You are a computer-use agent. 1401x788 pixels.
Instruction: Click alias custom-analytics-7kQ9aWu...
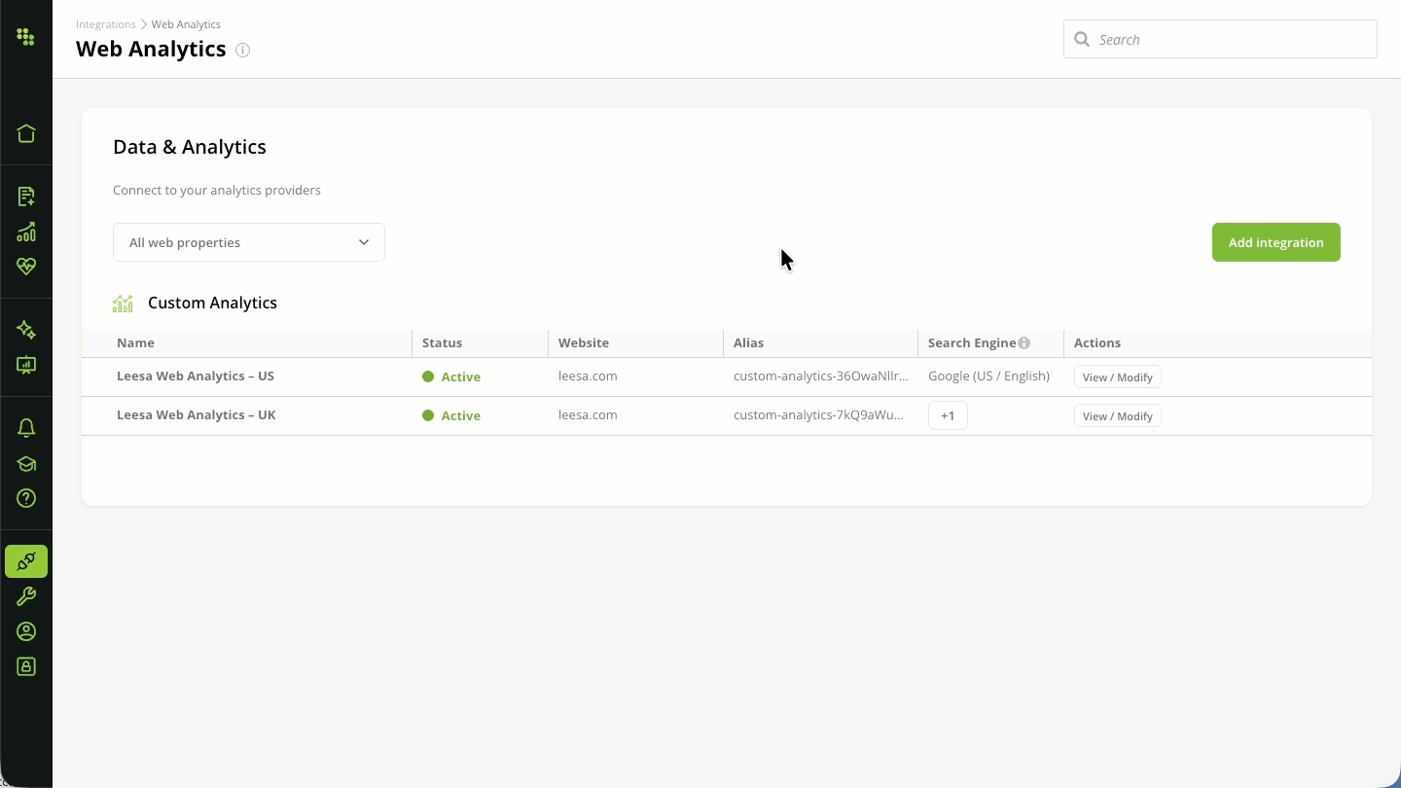pos(819,415)
